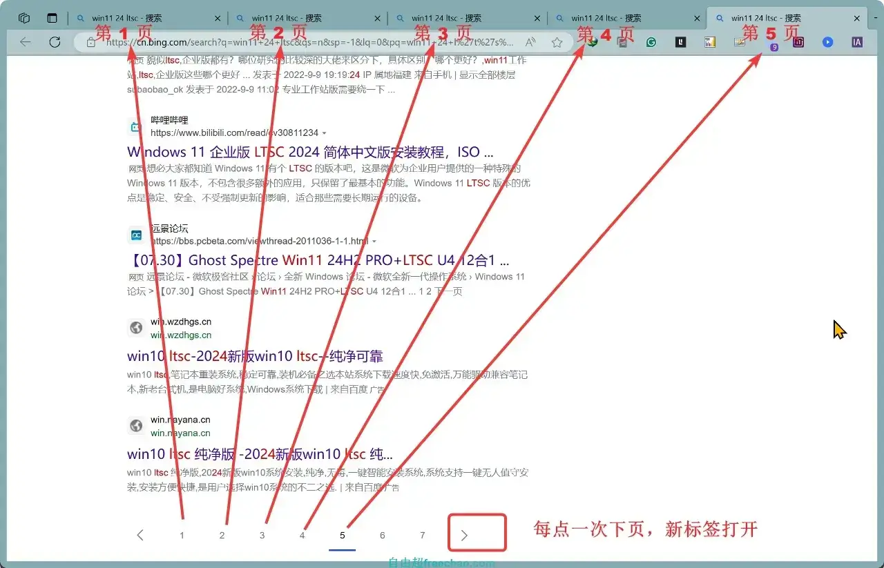The height and width of the screenshot is (568, 884).
Task: Close the first win11 24 ltsc tab
Action: tap(218, 19)
